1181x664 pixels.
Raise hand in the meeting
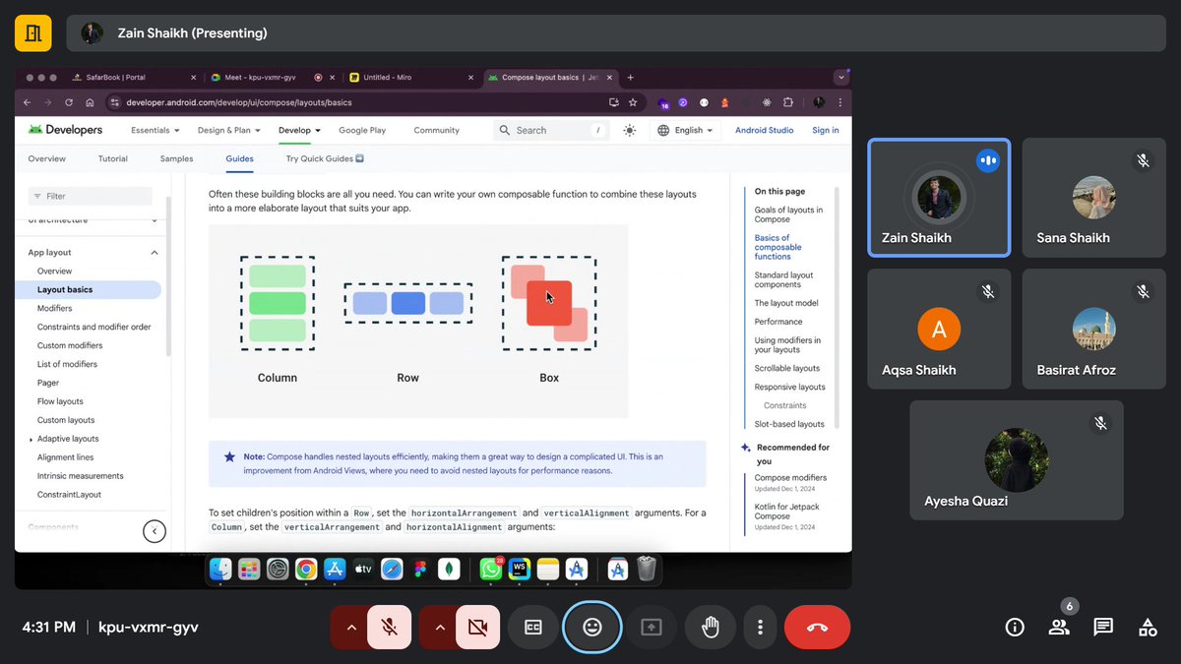710,627
